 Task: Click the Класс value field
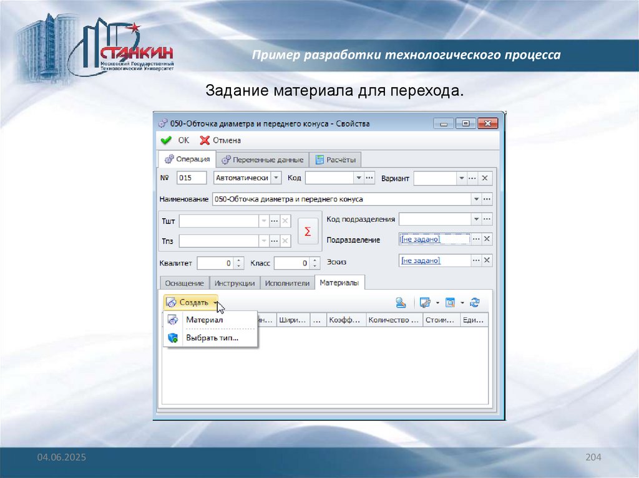tap(292, 264)
